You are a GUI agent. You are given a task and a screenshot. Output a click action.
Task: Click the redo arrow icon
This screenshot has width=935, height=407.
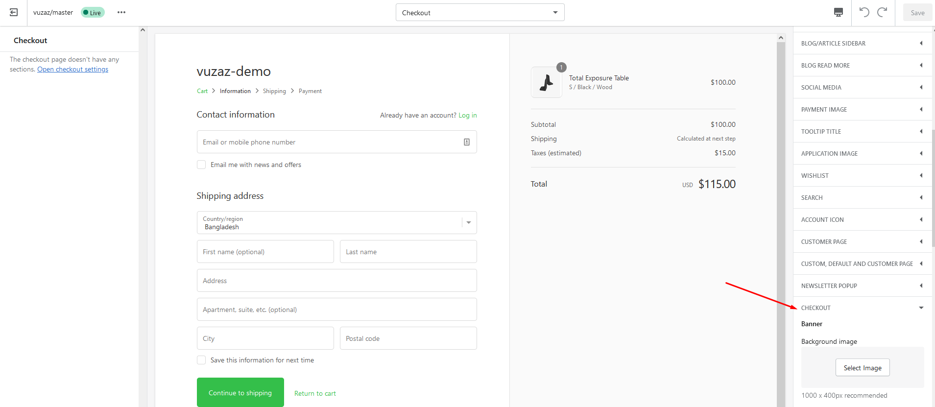[x=882, y=13]
